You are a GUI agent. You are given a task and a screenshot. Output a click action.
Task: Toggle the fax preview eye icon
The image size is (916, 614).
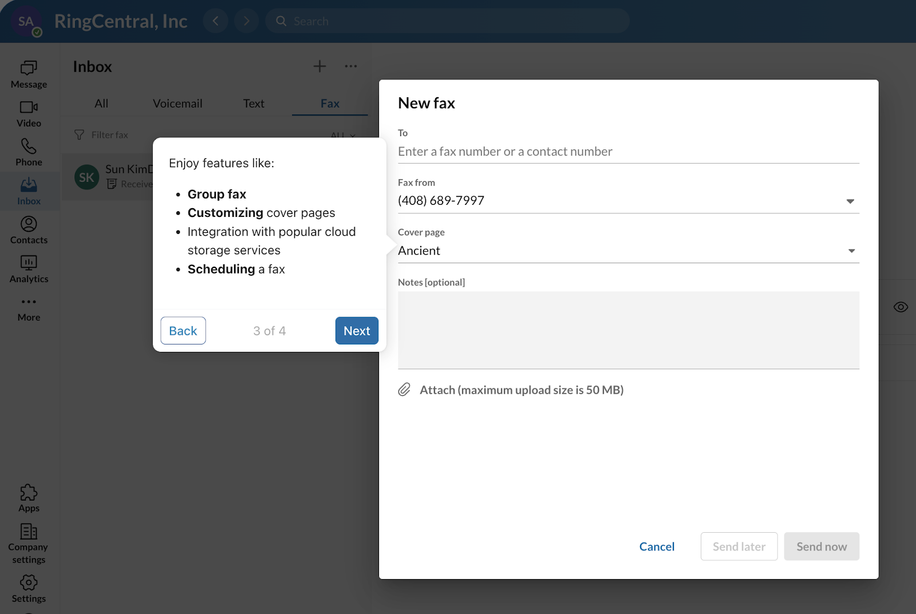click(900, 307)
